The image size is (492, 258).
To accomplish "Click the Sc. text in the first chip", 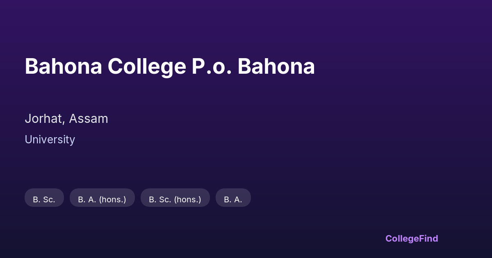I will pos(49,199).
